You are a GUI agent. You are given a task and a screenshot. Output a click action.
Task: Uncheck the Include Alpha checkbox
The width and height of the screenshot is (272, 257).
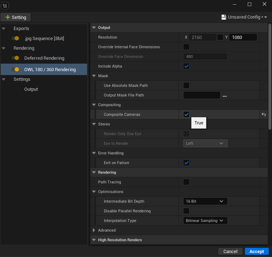coord(186,66)
